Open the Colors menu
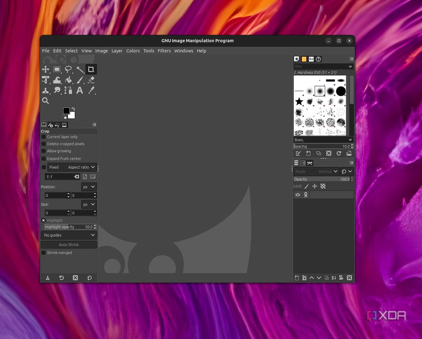Screen dimensions: 422x339 [133, 51]
